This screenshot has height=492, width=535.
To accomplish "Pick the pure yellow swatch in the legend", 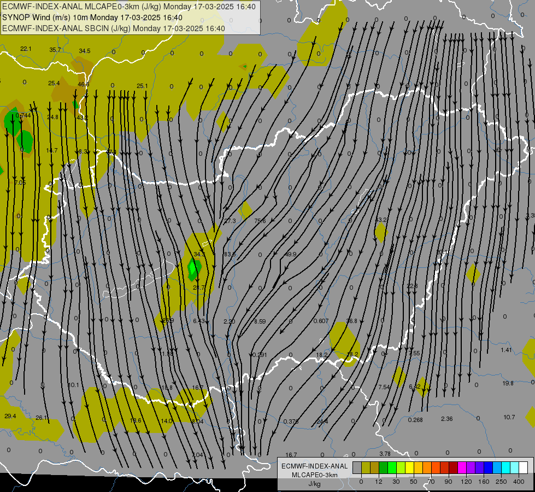I will tap(409, 468).
